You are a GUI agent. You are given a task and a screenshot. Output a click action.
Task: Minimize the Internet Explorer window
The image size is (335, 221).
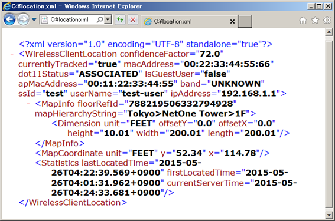point(311,6)
